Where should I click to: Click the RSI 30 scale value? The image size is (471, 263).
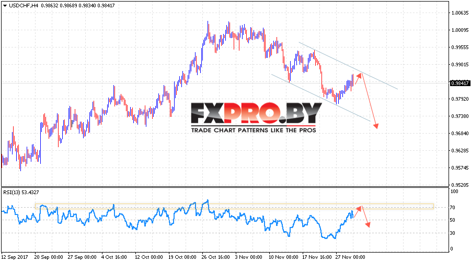452,233
